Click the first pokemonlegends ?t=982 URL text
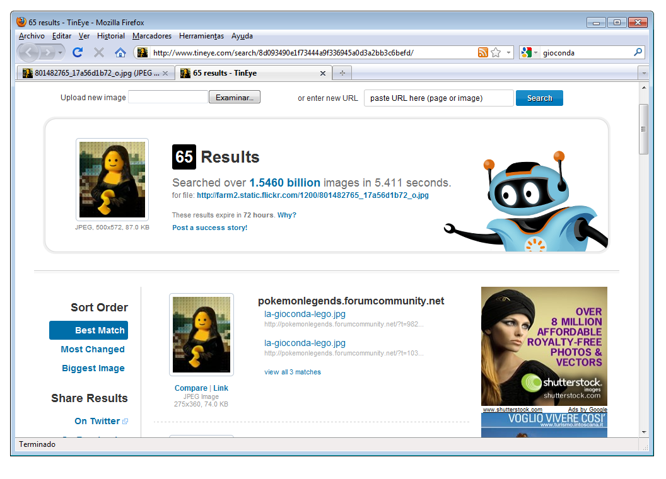 [344, 324]
